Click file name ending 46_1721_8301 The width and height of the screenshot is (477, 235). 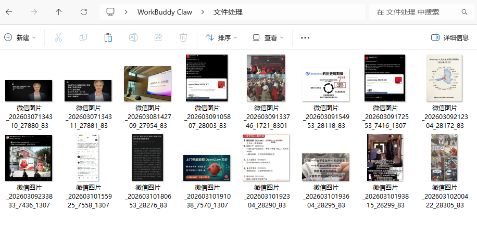[266, 117]
